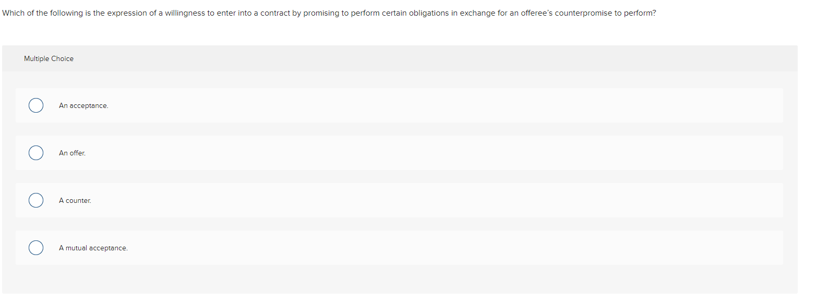The width and height of the screenshot is (816, 303).
Task: Click the question text at the top
Action: 329,13
